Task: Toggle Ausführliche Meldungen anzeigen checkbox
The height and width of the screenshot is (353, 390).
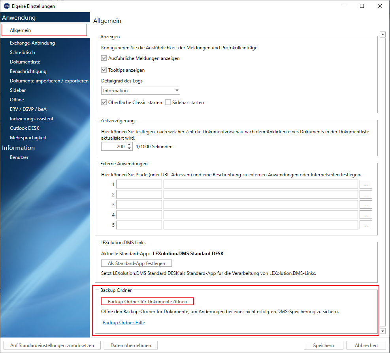Action: click(x=104, y=58)
